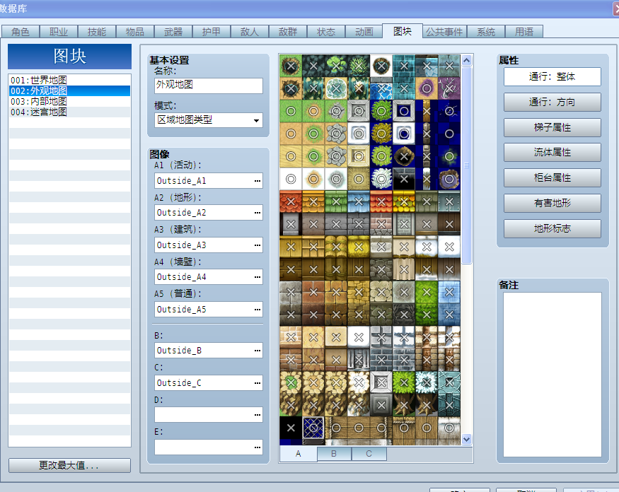This screenshot has width=619, height=492.
Task: Toggle the purple swamp tile circle mark
Action: [x=427, y=88]
